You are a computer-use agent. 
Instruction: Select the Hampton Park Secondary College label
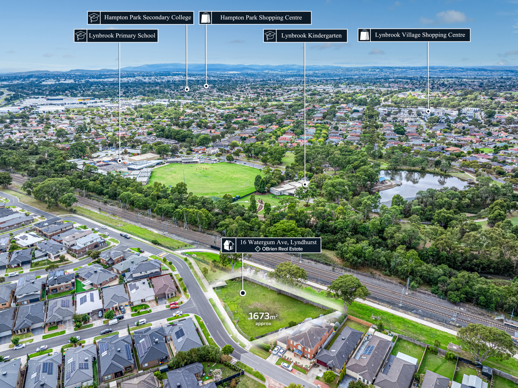click(x=147, y=18)
